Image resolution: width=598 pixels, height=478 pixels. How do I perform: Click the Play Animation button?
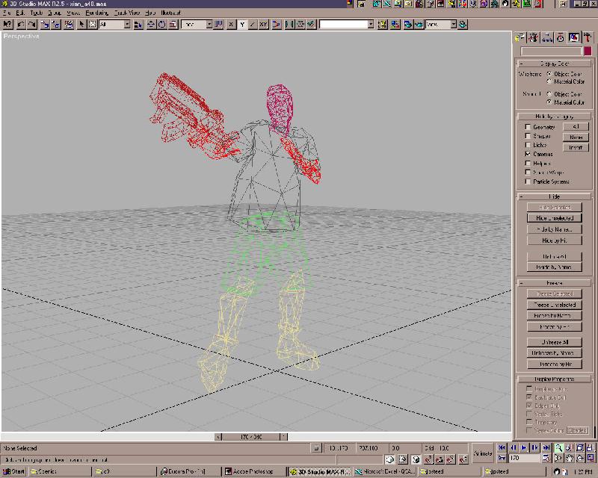[x=524, y=447]
